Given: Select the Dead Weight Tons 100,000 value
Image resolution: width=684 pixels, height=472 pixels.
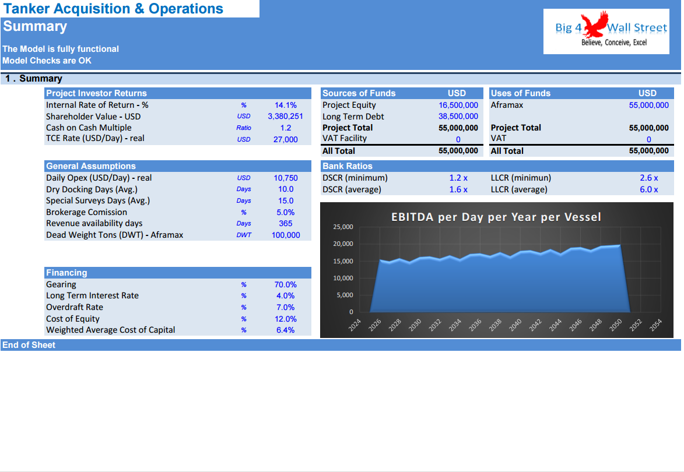Looking at the screenshot, I should click(284, 235).
